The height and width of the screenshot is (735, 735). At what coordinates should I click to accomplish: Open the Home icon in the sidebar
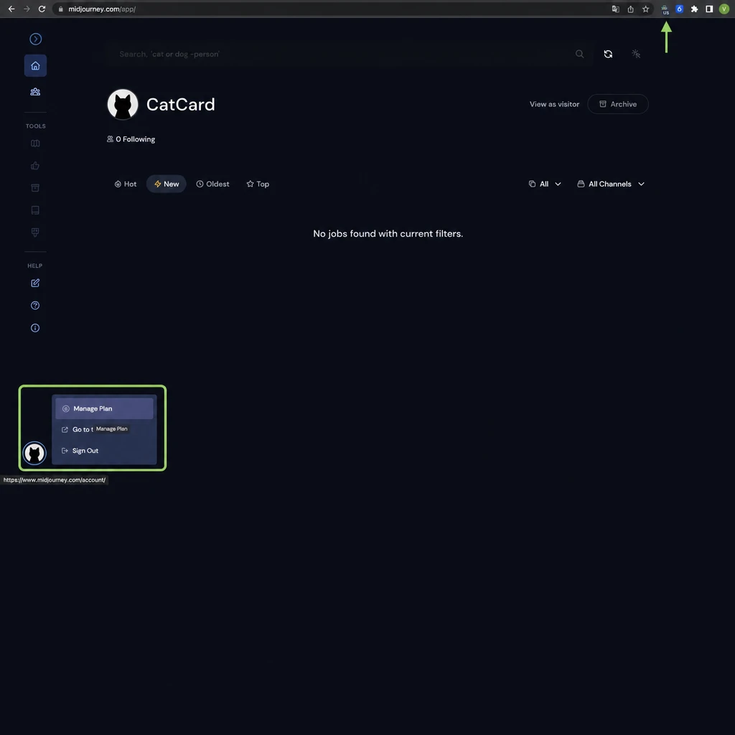pyautogui.click(x=35, y=65)
